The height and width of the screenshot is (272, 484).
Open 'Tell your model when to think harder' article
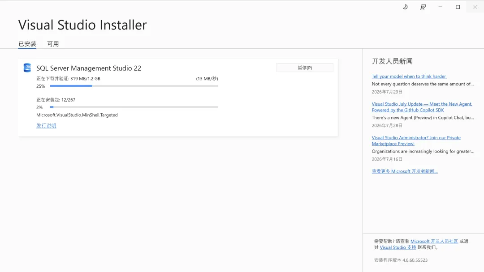pos(409,76)
